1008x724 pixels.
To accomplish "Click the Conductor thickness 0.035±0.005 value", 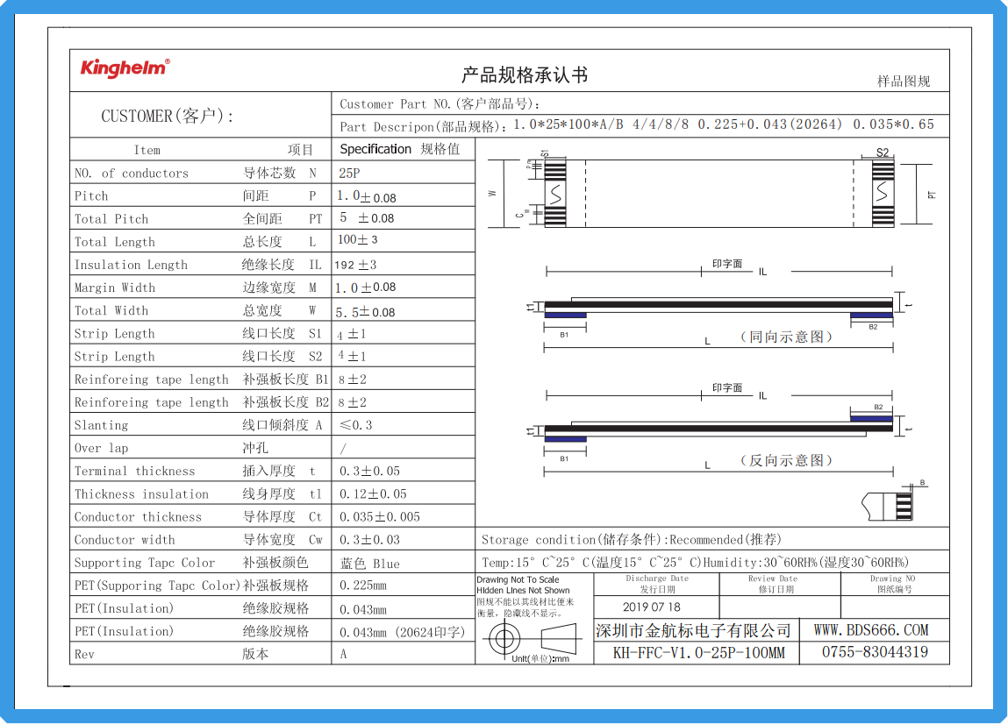I will (379, 517).
